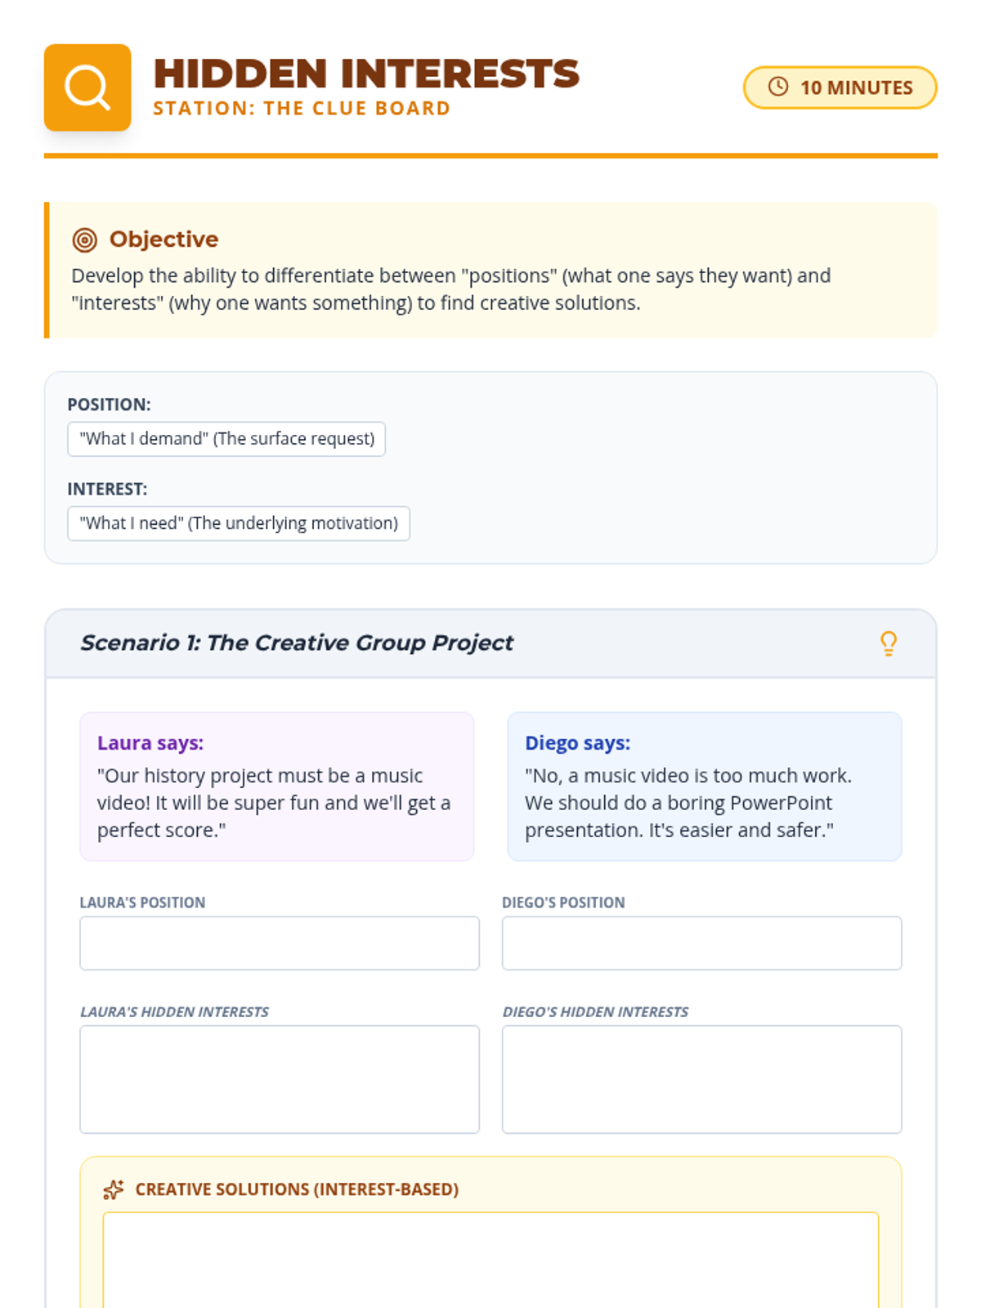Select the Diego says quote card
Screen dimensions: 981x1308
[x=704, y=786]
